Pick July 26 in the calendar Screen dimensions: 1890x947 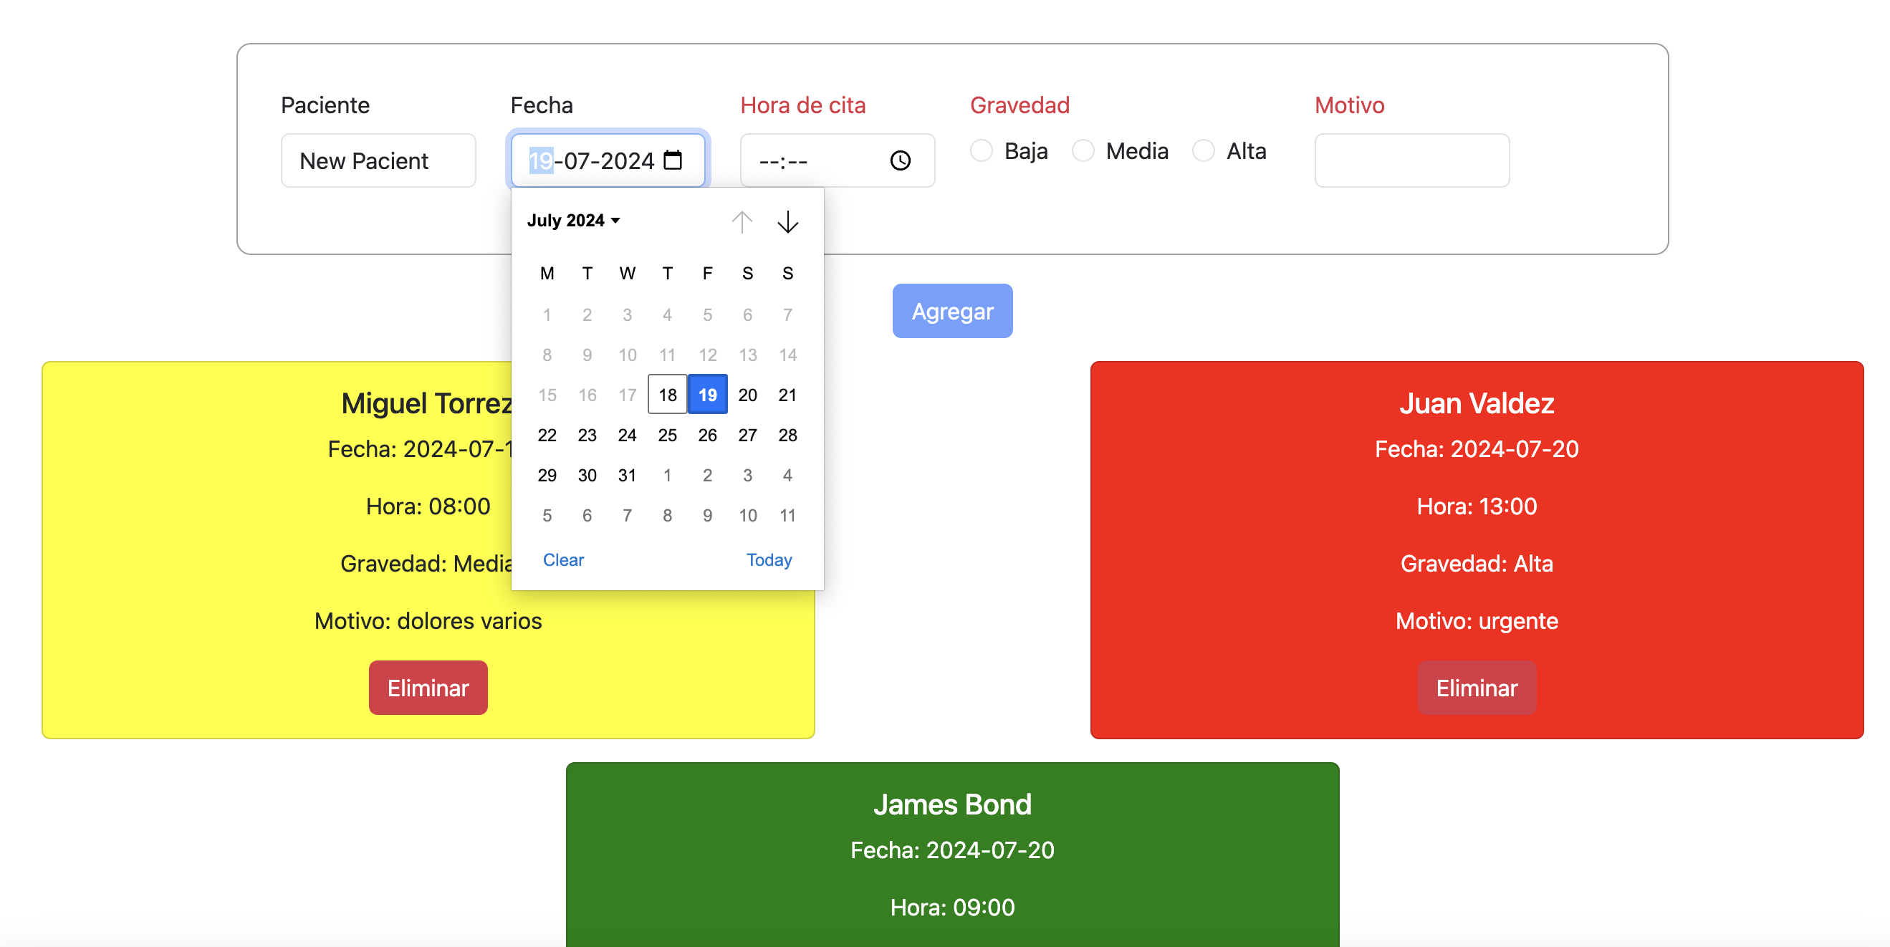coord(707,435)
